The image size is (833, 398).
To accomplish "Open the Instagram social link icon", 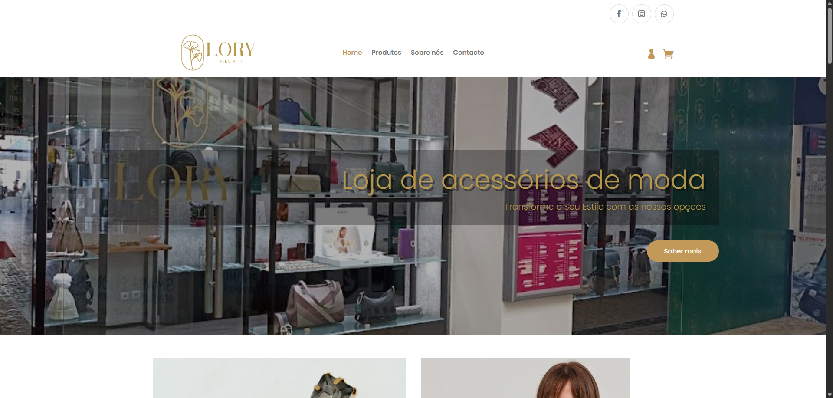I will coord(641,14).
